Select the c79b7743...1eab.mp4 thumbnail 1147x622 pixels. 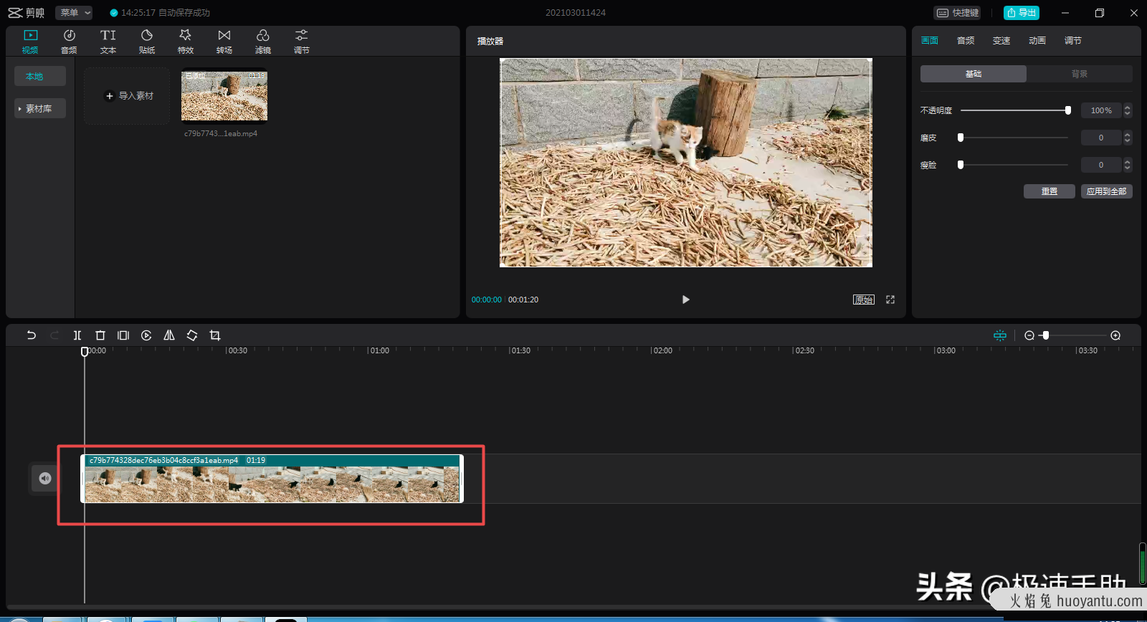224,96
